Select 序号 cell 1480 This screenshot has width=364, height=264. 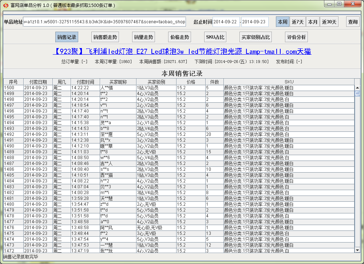pyautogui.click(x=13, y=204)
